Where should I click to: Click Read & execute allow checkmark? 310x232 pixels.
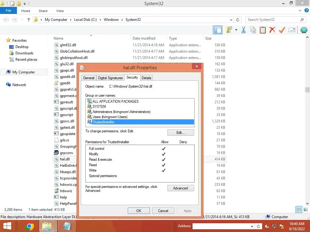[x=163, y=159]
